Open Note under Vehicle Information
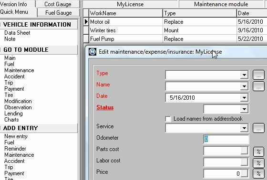The width and height of the screenshot is (267, 180). (x=10, y=39)
